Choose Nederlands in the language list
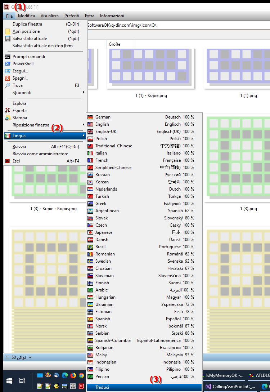 click(x=144, y=189)
